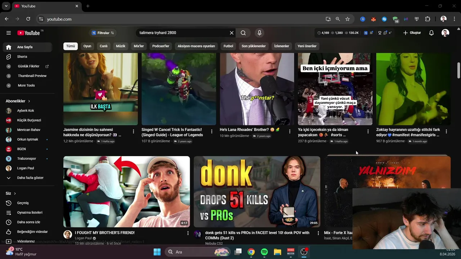Click the vidIQ chat bubble icon
Image resolution: width=461 pixels, height=259 pixels.
[385, 33]
